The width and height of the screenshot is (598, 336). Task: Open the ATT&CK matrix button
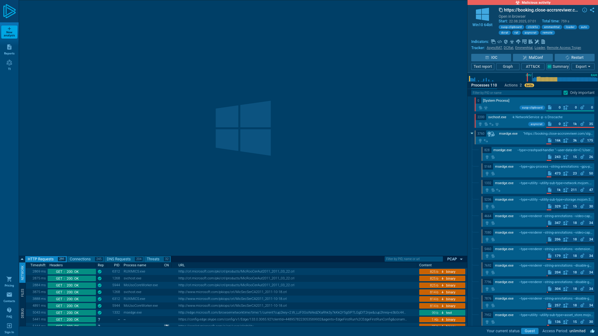click(533, 67)
